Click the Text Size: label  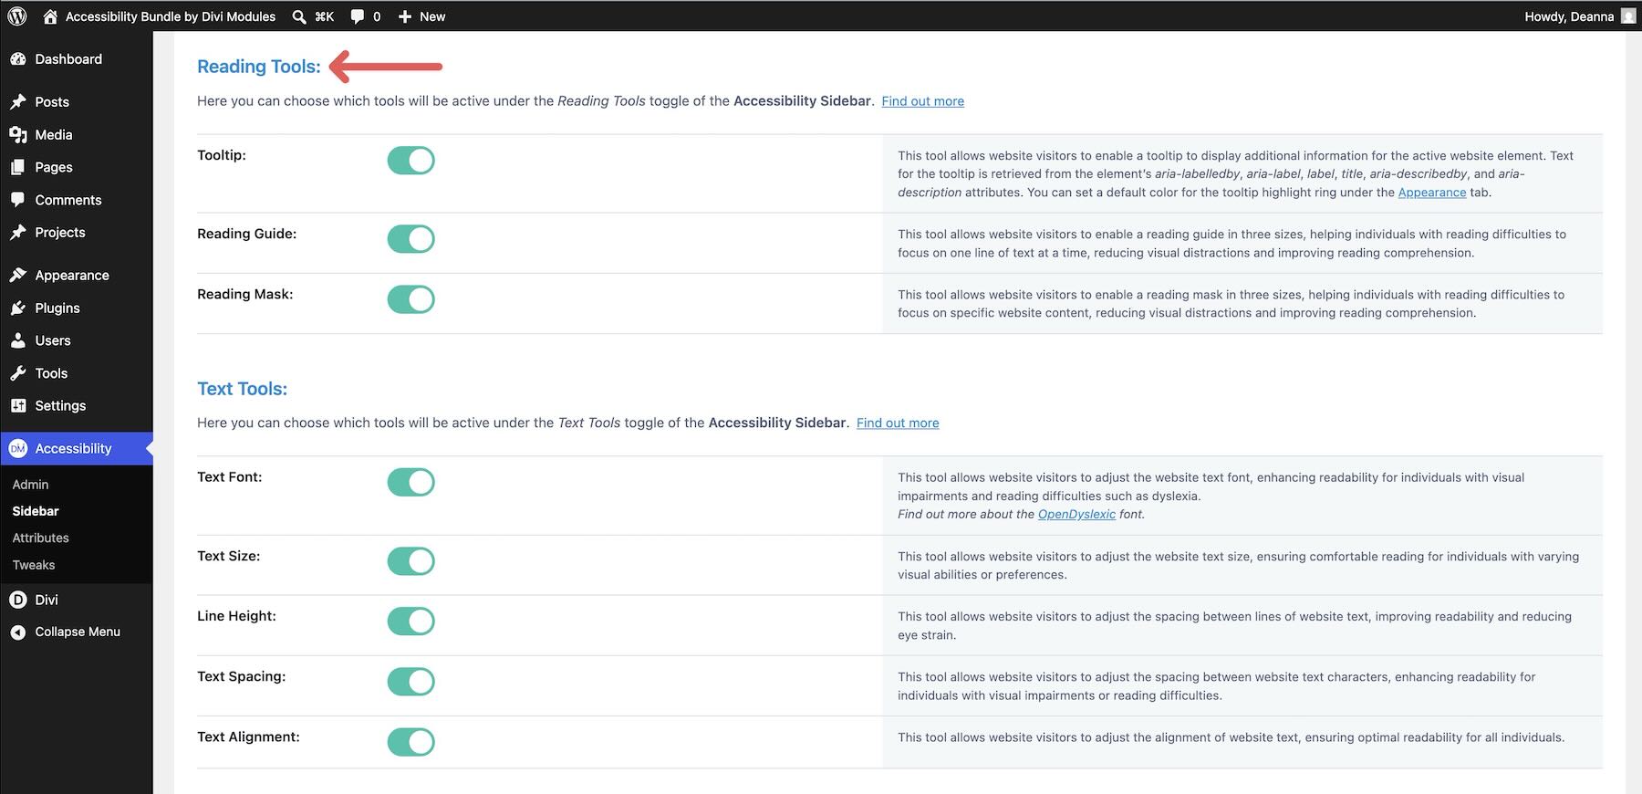pos(229,556)
